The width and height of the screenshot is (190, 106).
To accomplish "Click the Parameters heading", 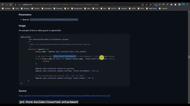I will [x=25, y=14].
